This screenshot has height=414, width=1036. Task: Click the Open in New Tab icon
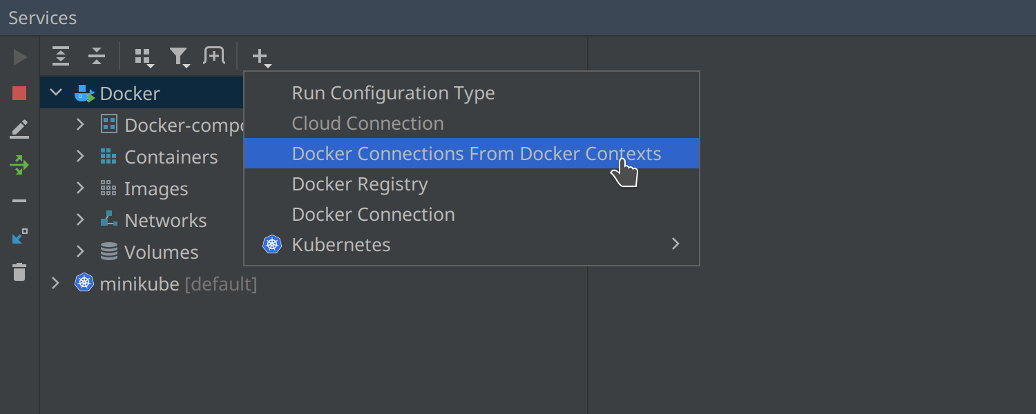[214, 57]
